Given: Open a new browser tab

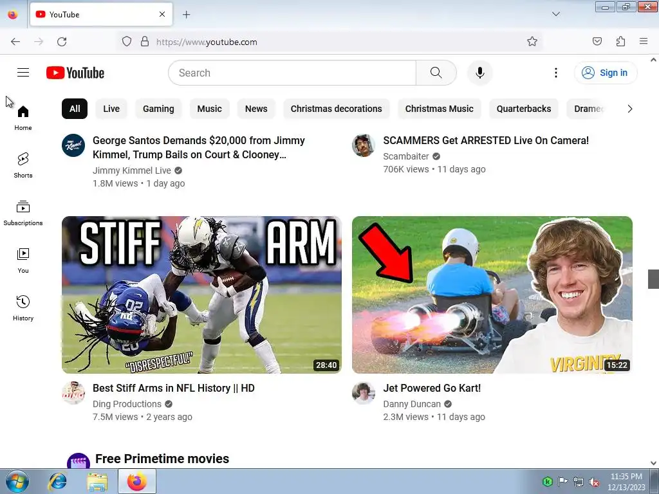Looking at the screenshot, I should coord(186,15).
